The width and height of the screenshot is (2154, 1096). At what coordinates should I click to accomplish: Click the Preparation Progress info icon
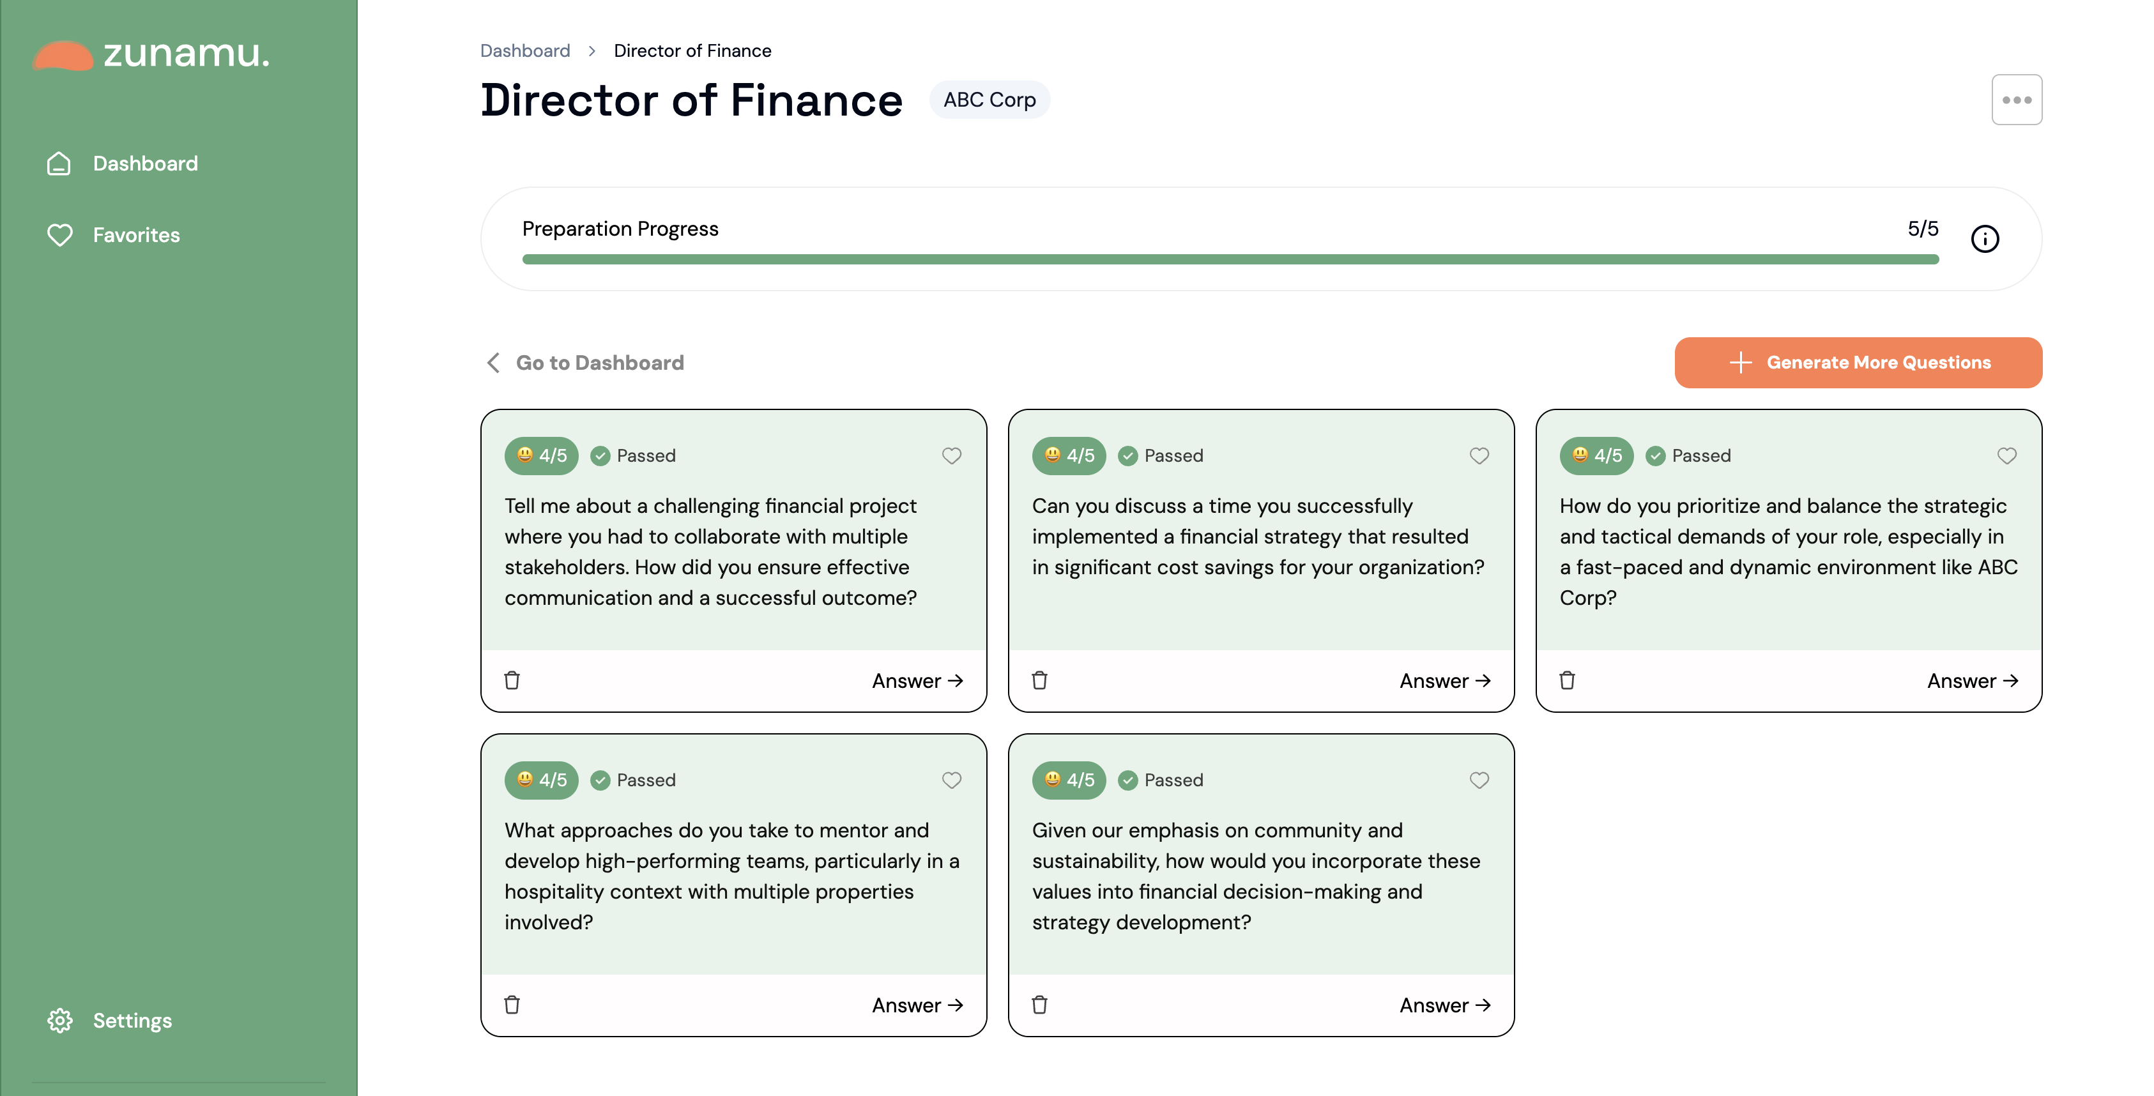[1984, 239]
